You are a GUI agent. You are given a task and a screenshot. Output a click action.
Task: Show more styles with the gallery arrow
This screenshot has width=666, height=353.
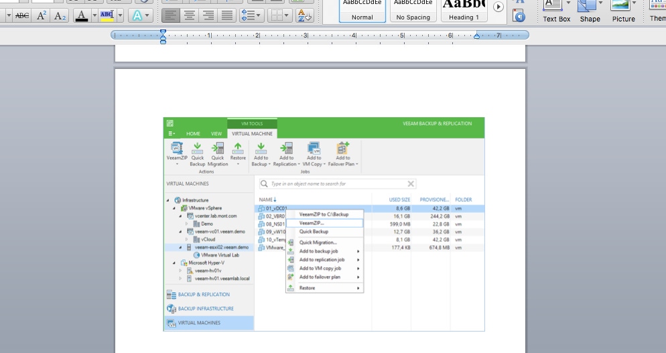tap(498, 7)
